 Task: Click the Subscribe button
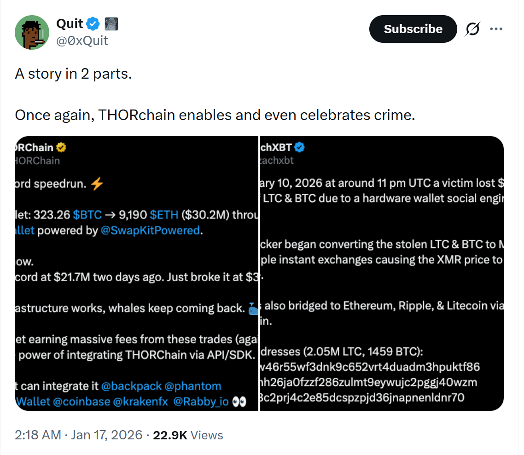pyautogui.click(x=413, y=29)
